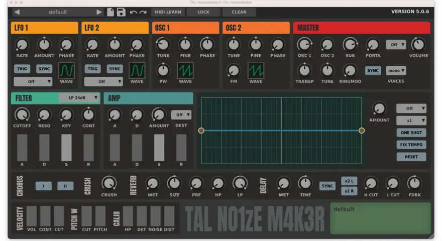Load the next preset with right arrow
442x241 pixels.
click(x=99, y=12)
